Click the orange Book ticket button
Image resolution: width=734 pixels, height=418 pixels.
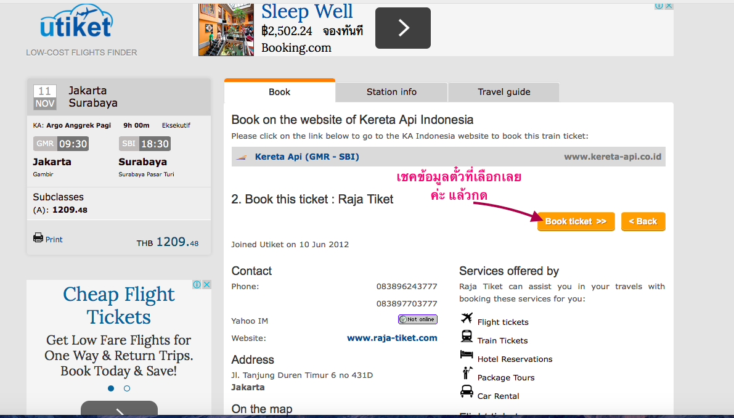click(x=576, y=221)
